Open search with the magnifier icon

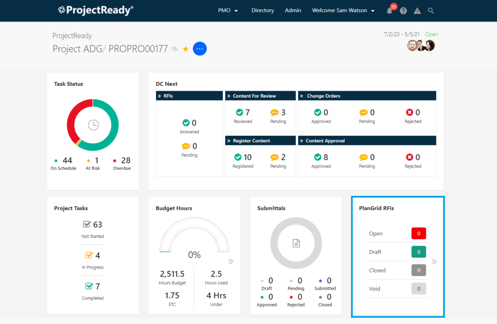coord(431,10)
